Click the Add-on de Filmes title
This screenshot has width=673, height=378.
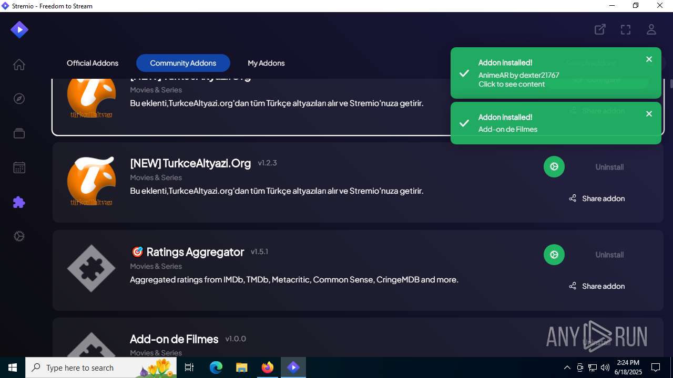coord(174,339)
